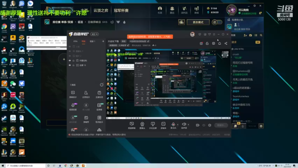Add a 多媒体 multimedia source

[x=164, y=125]
